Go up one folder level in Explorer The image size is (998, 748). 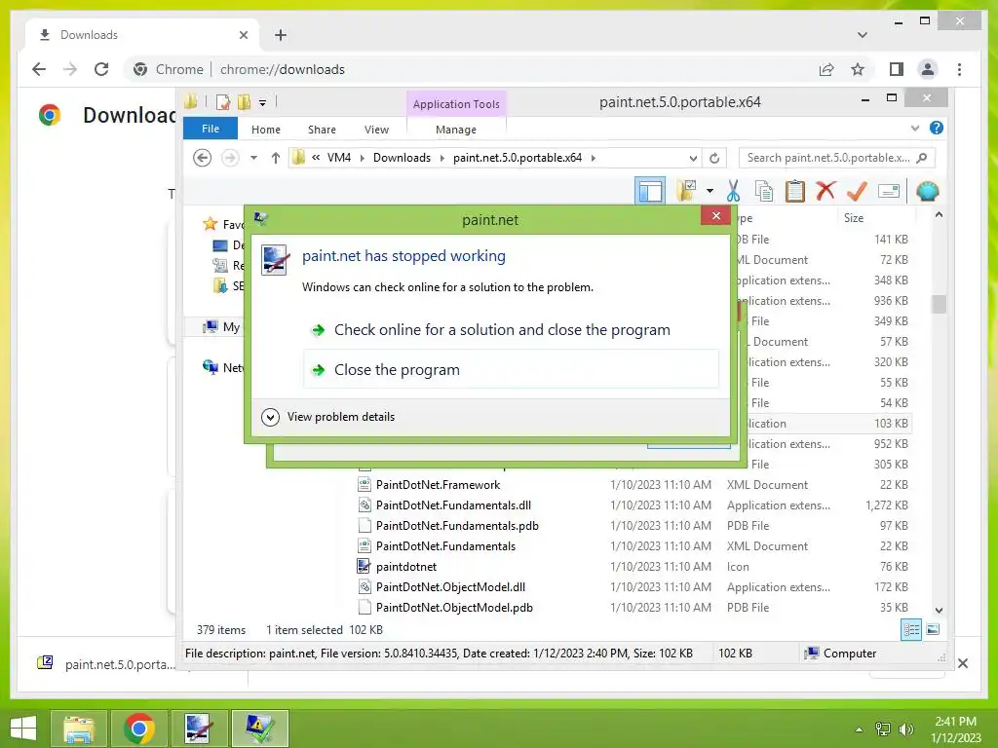275,158
